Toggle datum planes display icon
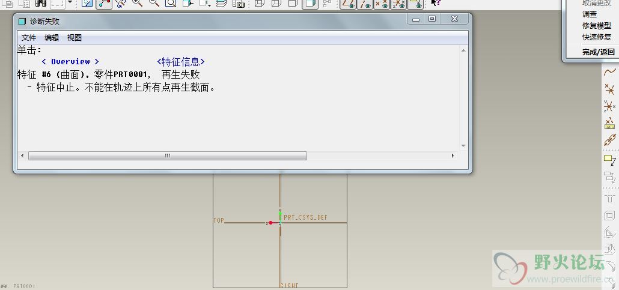This screenshot has height=290, width=619. coord(349,4)
